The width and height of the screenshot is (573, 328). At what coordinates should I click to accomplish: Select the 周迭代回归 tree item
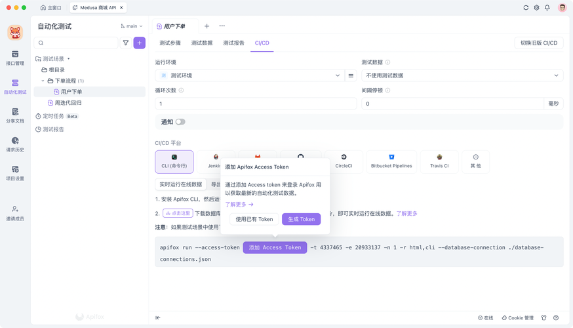tap(90, 103)
